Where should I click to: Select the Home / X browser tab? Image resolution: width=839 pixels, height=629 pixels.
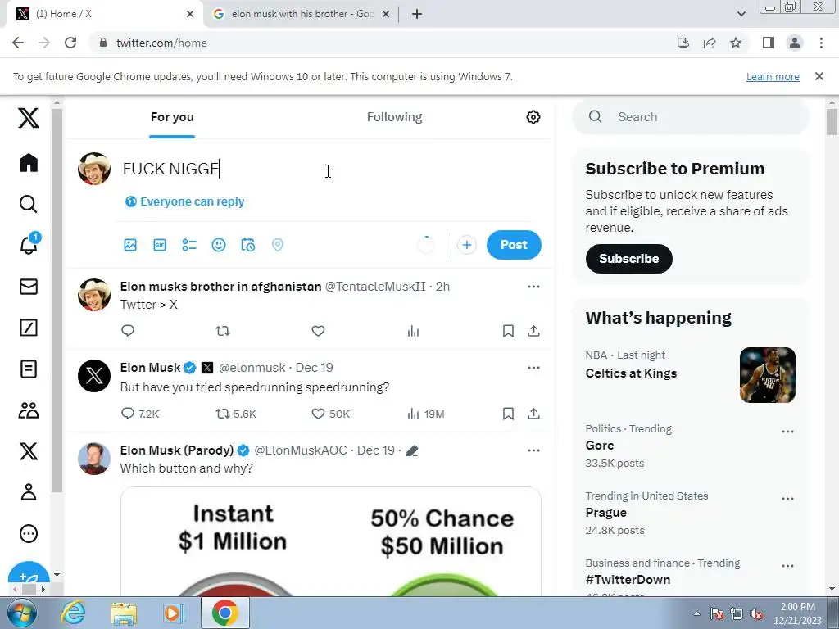coord(104,14)
